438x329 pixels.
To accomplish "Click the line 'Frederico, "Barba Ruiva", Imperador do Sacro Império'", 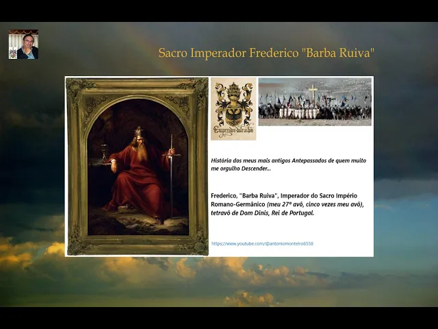I will tap(284, 195).
